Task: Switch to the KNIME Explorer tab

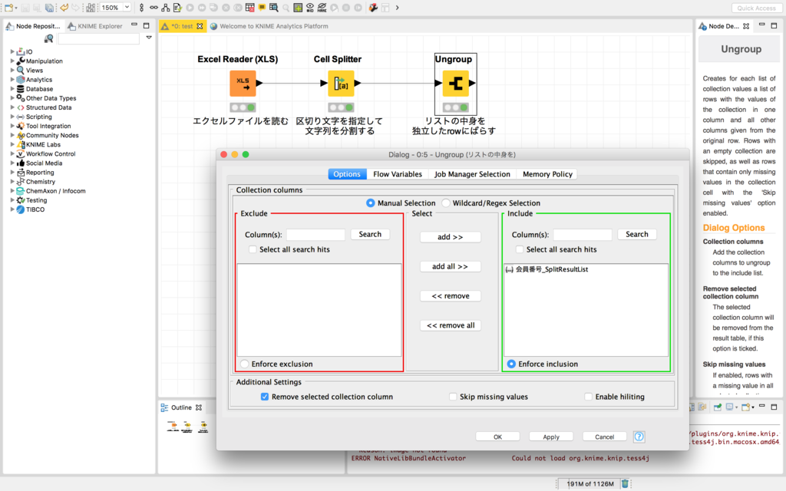Action: coord(95,26)
